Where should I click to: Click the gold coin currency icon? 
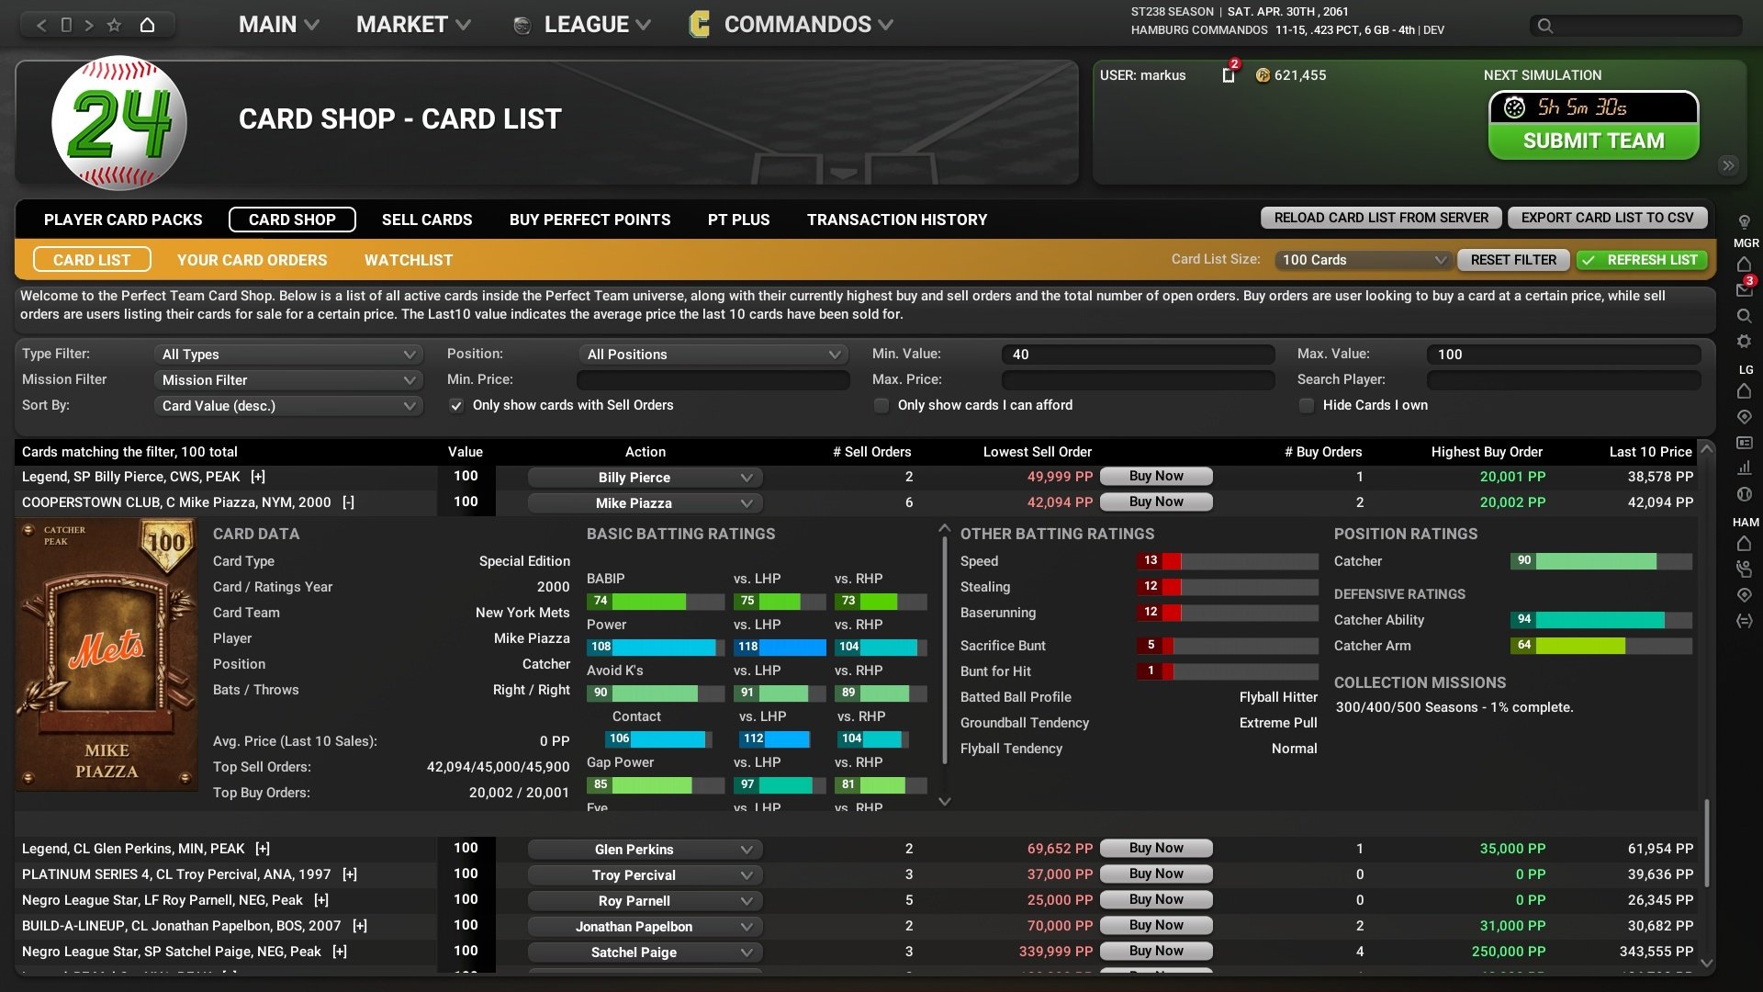(x=1264, y=75)
